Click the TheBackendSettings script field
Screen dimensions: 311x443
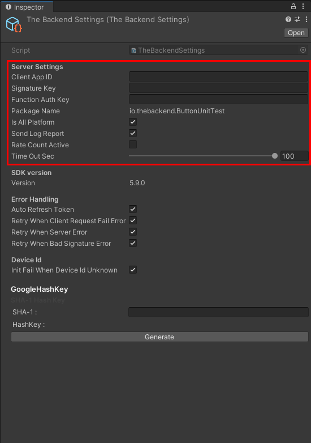(x=218, y=50)
